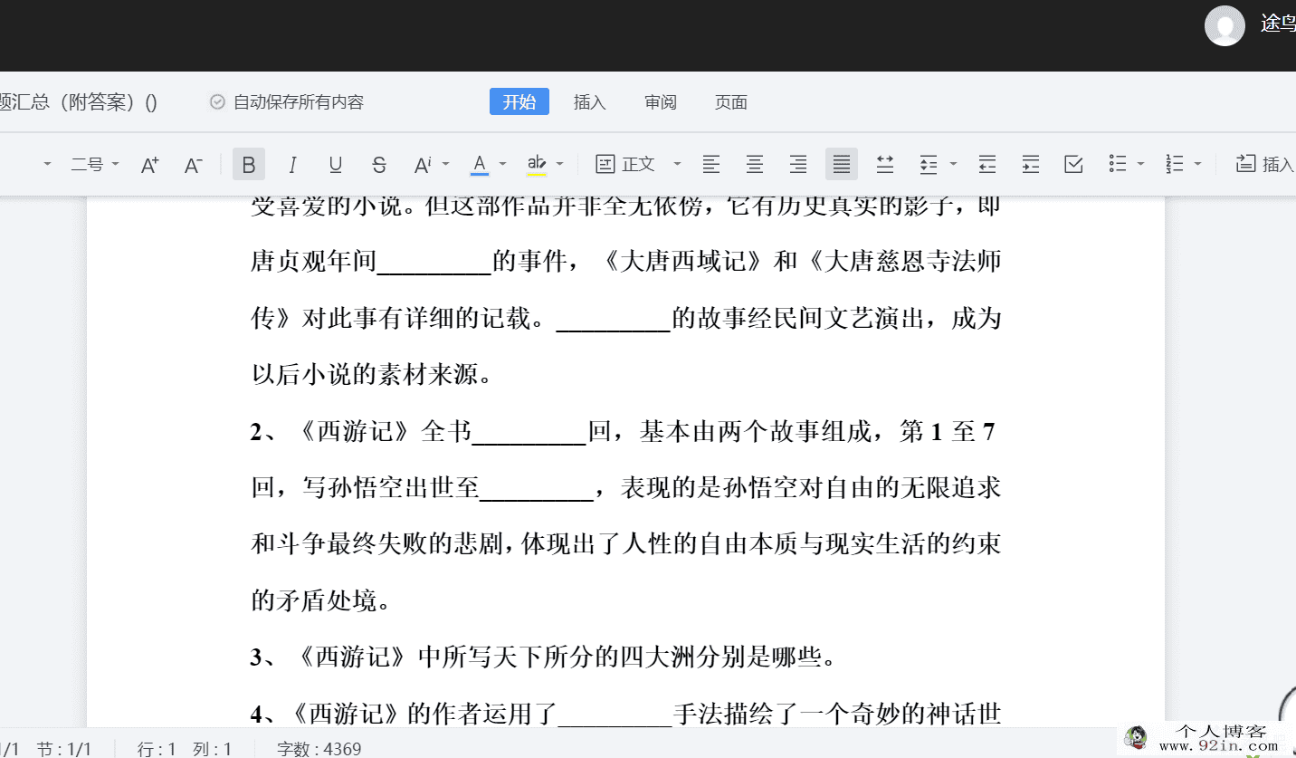Switch to the 插入 tab
The height and width of the screenshot is (758, 1296).
pos(589,102)
